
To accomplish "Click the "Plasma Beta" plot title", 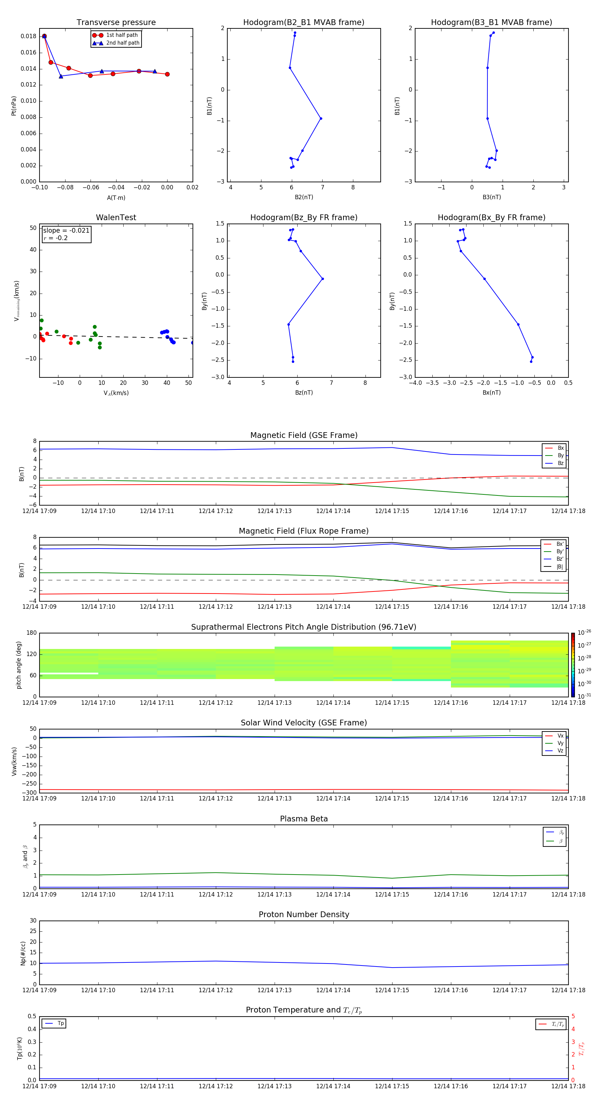I will [304, 819].
